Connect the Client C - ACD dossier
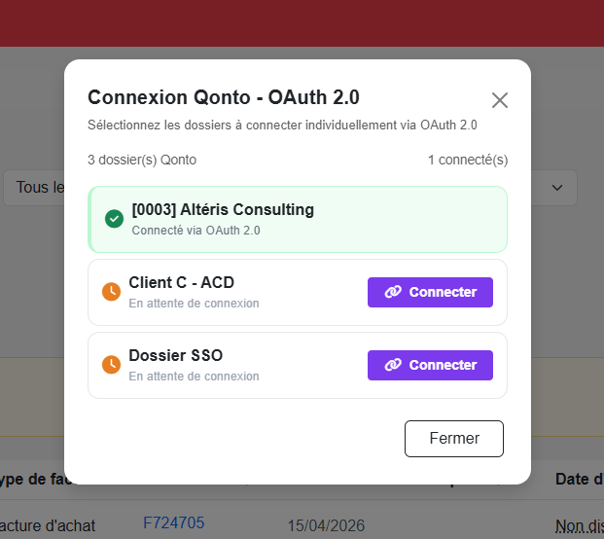The height and width of the screenshot is (539, 604). click(x=430, y=292)
